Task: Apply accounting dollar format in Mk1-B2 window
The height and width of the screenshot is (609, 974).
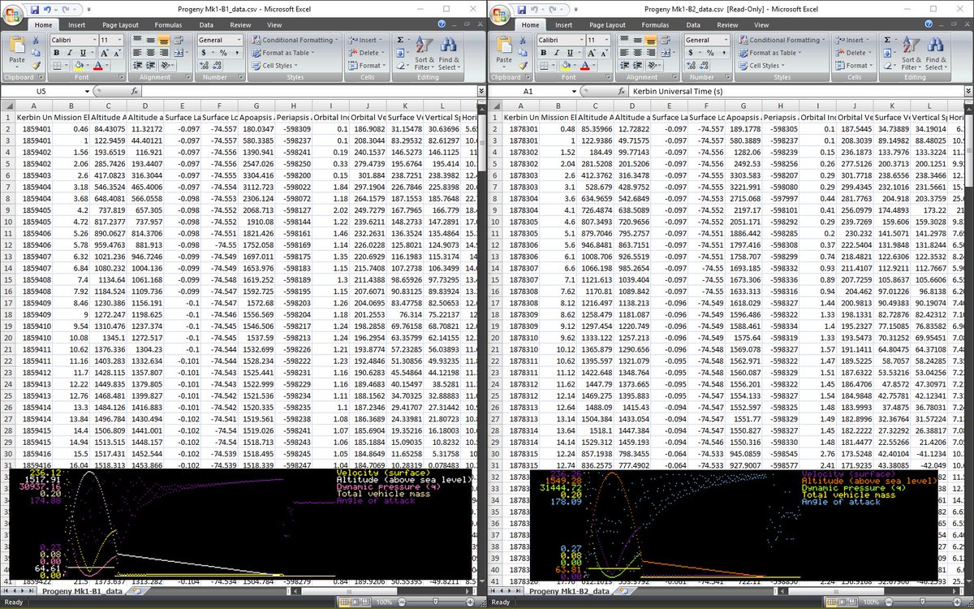Action: [690, 52]
